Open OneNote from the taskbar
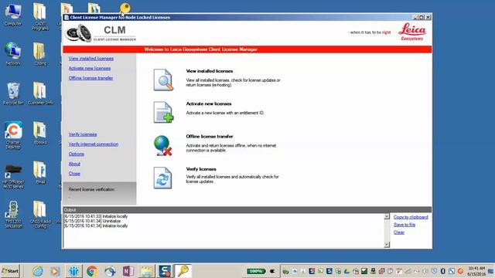495x278 pixels. point(128,271)
